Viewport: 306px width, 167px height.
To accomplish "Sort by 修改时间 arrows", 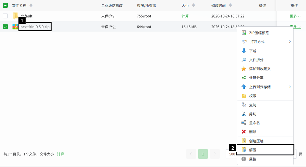I will click(230, 5).
